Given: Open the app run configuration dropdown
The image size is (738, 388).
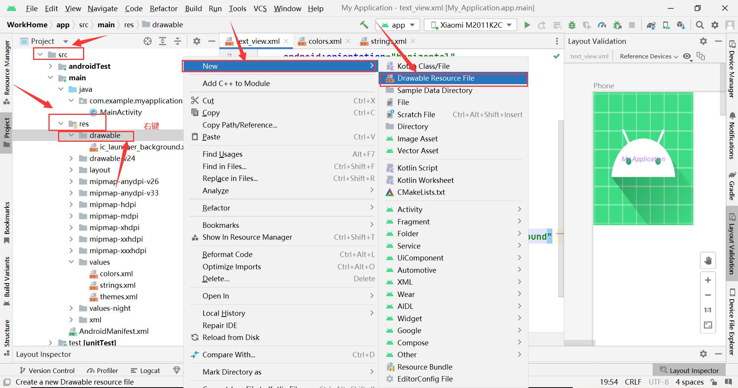Looking at the screenshot, I should coord(397,25).
